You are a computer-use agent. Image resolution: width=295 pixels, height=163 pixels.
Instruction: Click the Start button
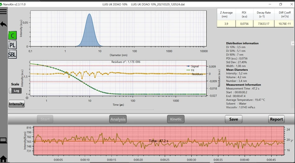[x=45, y=119]
